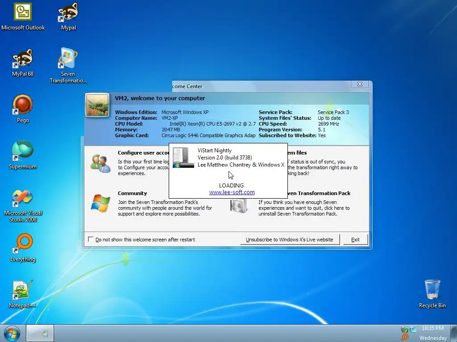The width and height of the screenshot is (457, 342).
Task: Click the Exit button
Action: [x=355, y=240]
